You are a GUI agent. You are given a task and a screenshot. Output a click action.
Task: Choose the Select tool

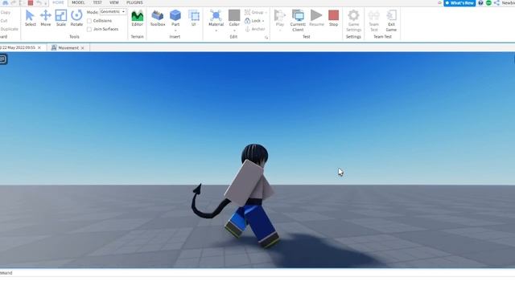tap(31, 18)
